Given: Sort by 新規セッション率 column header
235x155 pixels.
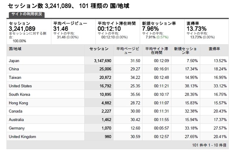Looking at the screenshot, I should tap(185, 50).
